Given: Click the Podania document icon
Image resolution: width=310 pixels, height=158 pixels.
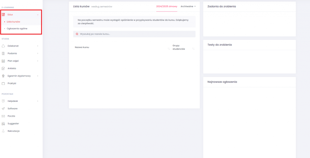Looking at the screenshot, I should point(3,53).
